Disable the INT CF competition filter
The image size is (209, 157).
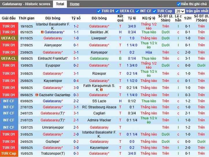[137, 11]
